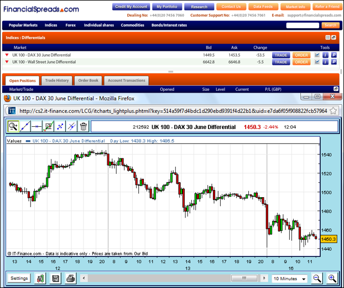344x288 pixels.
Task: Click the panel divider handle below markets table
Action: click(x=171, y=71)
